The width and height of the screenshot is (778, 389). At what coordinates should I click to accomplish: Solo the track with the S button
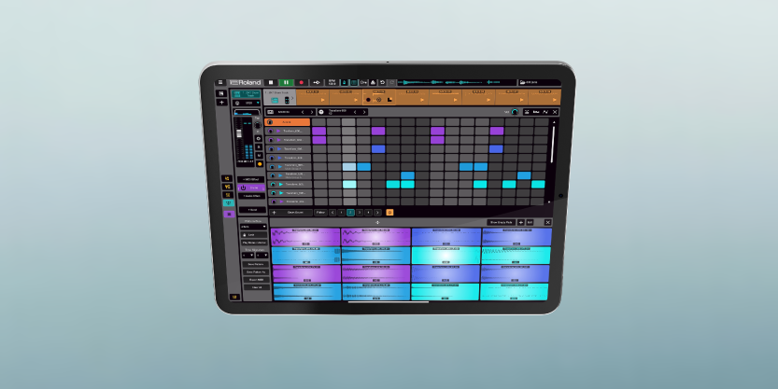pyautogui.click(x=259, y=147)
